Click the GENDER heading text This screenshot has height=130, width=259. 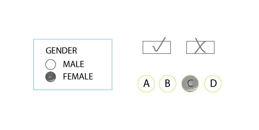click(x=61, y=51)
